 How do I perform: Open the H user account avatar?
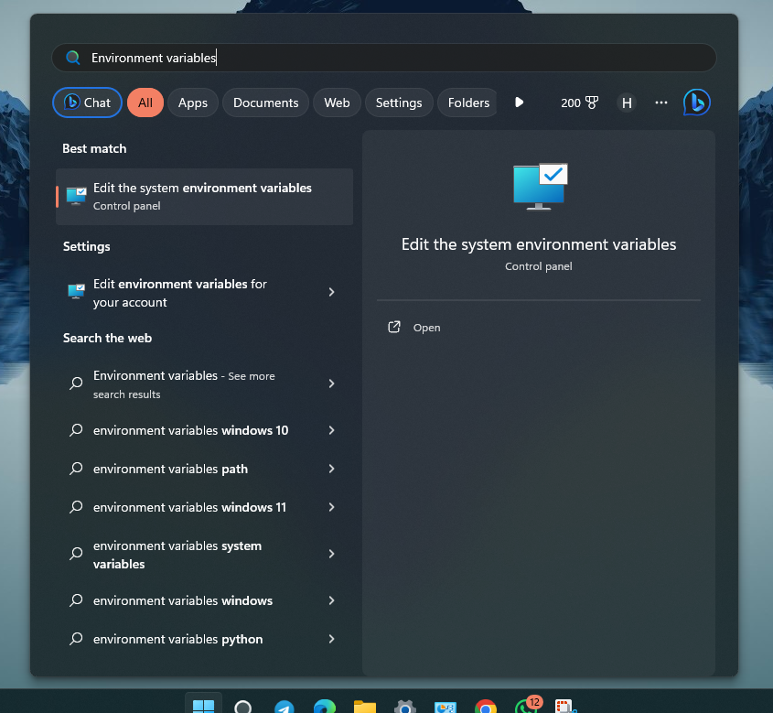tap(627, 103)
